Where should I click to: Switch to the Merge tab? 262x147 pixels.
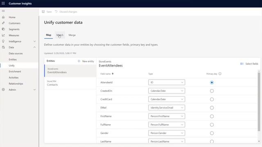[x=72, y=35]
